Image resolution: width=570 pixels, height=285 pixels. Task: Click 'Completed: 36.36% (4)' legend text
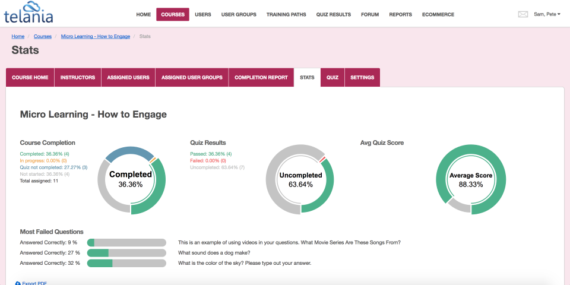45,154
